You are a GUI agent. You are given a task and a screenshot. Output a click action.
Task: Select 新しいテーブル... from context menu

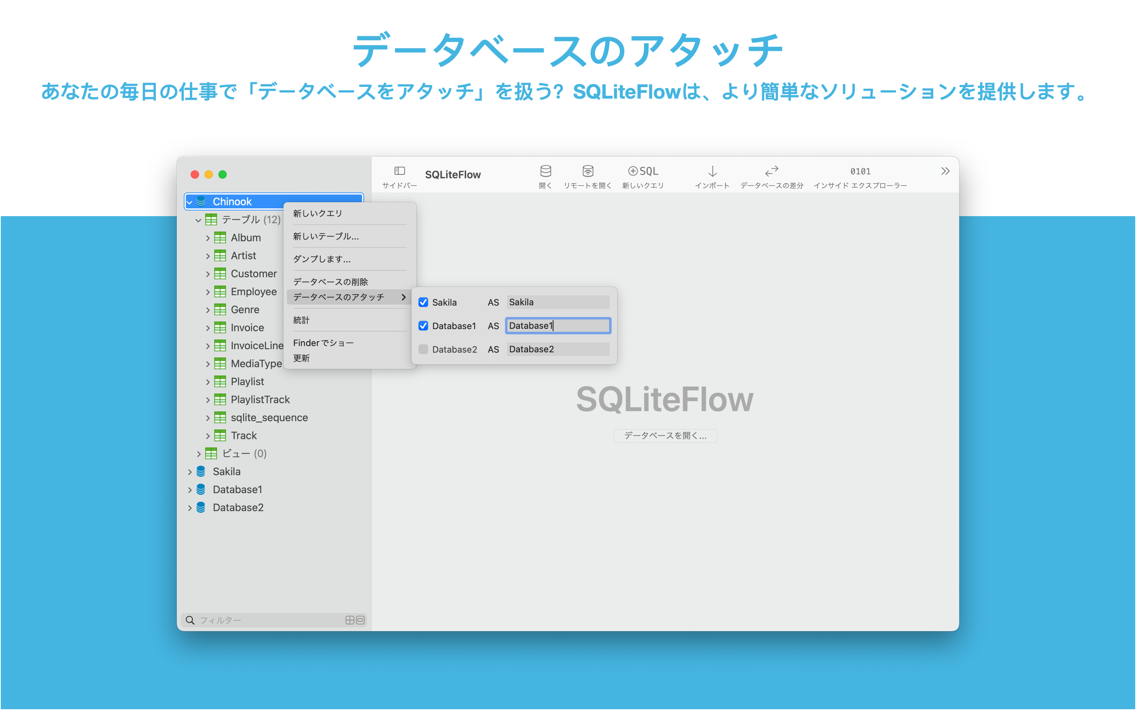point(326,236)
